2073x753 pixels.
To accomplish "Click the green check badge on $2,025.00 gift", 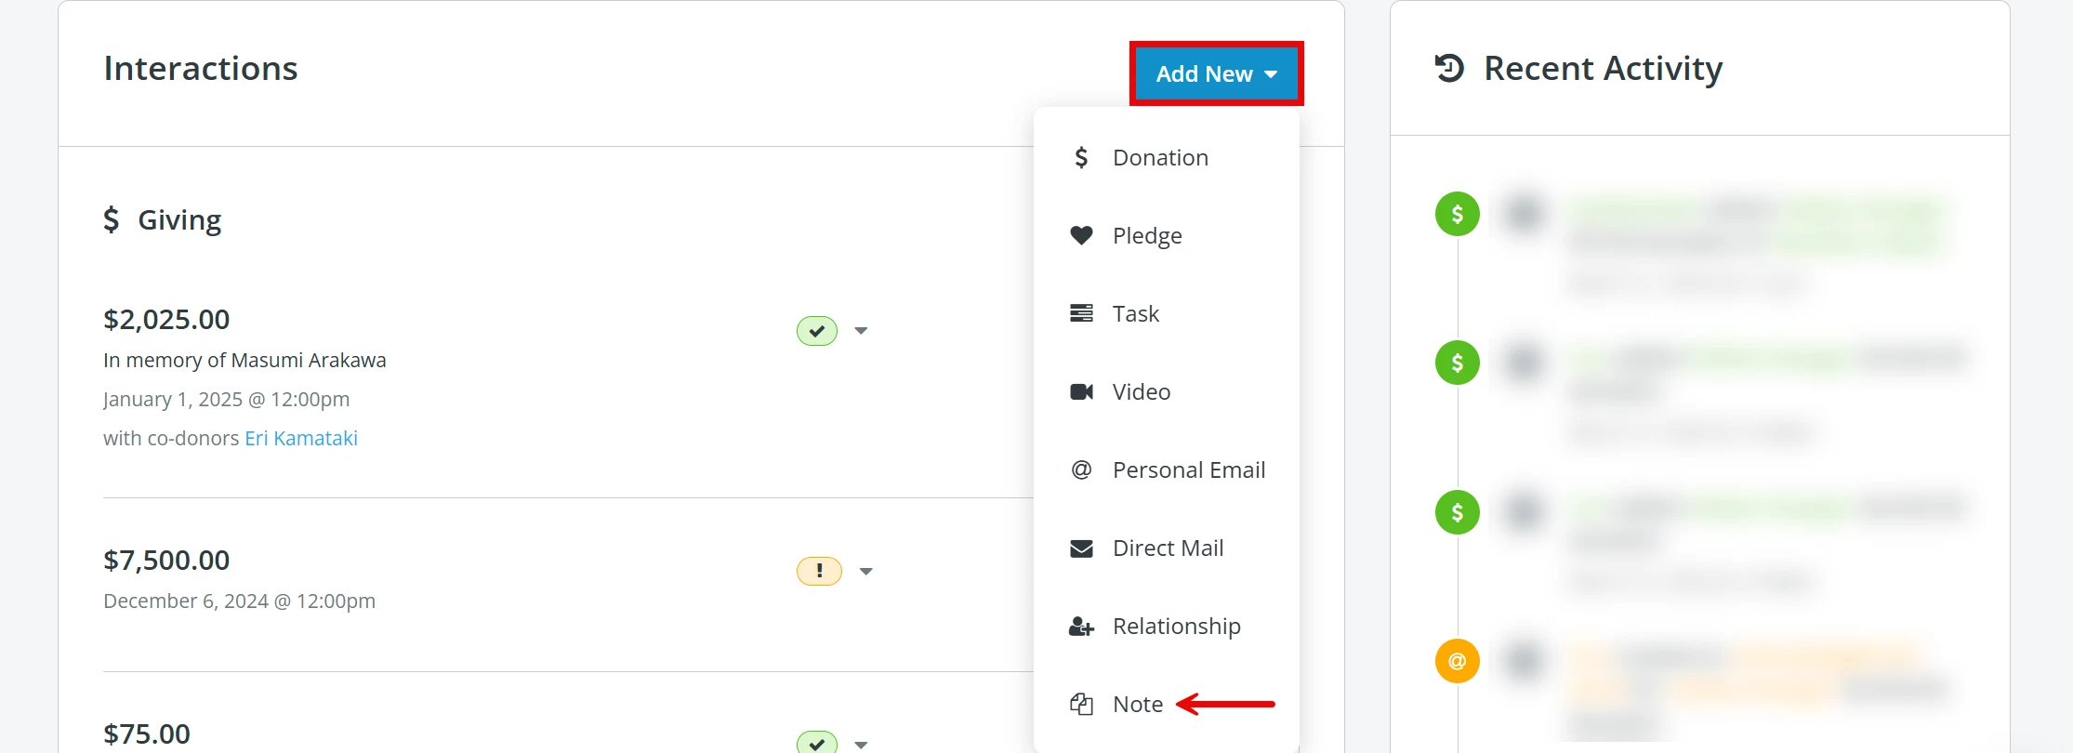I will 817,331.
